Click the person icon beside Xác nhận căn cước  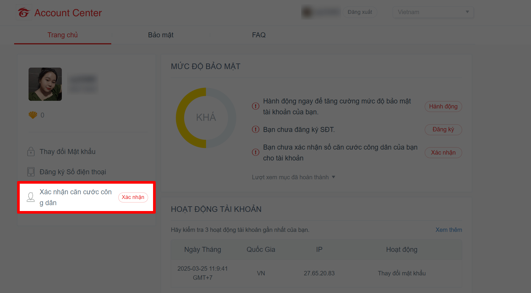31,197
